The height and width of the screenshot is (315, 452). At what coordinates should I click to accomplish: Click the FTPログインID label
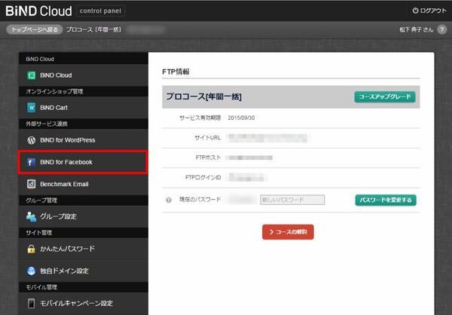click(x=203, y=177)
